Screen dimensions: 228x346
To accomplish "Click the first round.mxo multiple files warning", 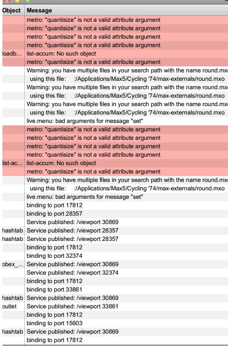I will click(x=127, y=70).
